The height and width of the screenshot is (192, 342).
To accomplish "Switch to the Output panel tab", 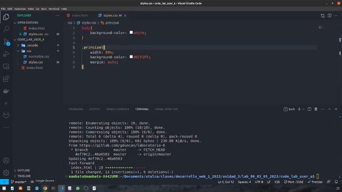I will pyautogui.click(x=95, y=109).
